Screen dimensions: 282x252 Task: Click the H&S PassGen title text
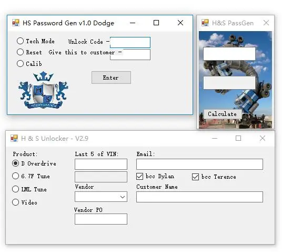click(x=233, y=23)
